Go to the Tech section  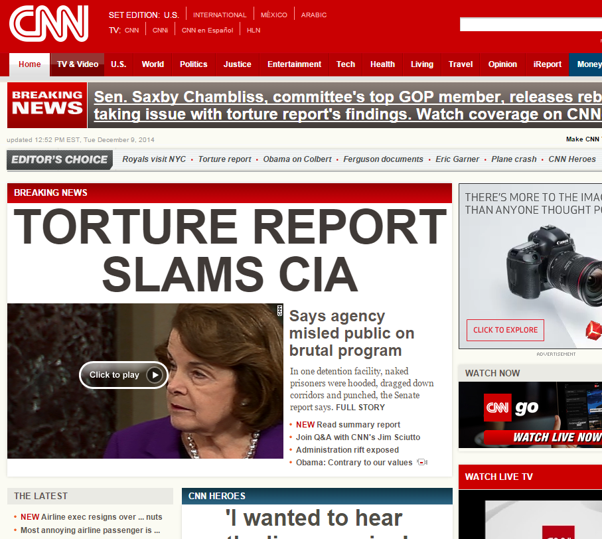[346, 64]
